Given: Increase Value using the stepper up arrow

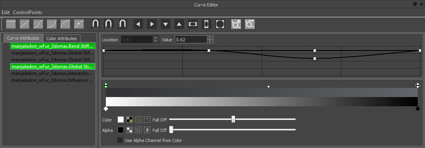Looking at the screenshot, I should (210, 38).
